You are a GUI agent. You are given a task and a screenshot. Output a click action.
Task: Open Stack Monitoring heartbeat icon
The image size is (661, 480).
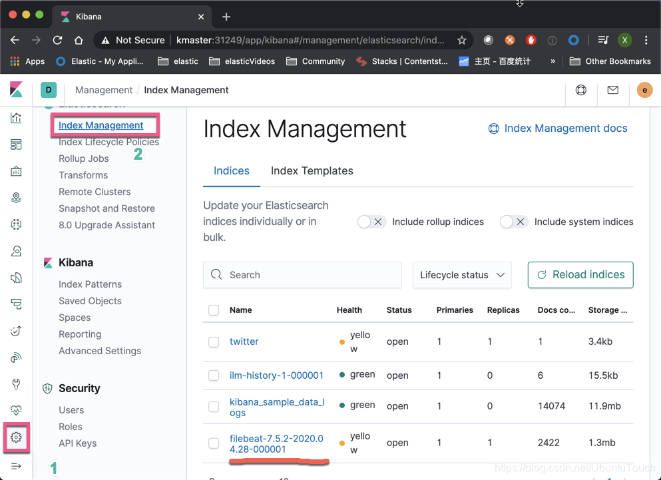click(16, 410)
